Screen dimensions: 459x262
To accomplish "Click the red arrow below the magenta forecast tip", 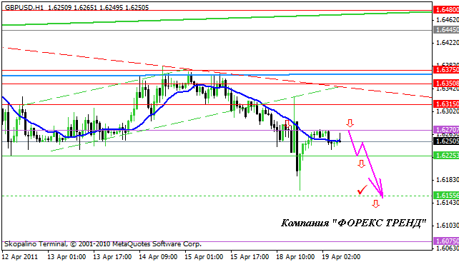I will pos(376,203).
